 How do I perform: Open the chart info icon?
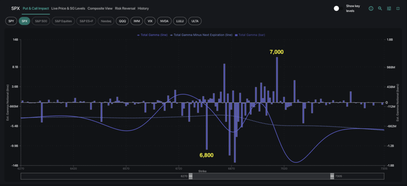point(371,8)
